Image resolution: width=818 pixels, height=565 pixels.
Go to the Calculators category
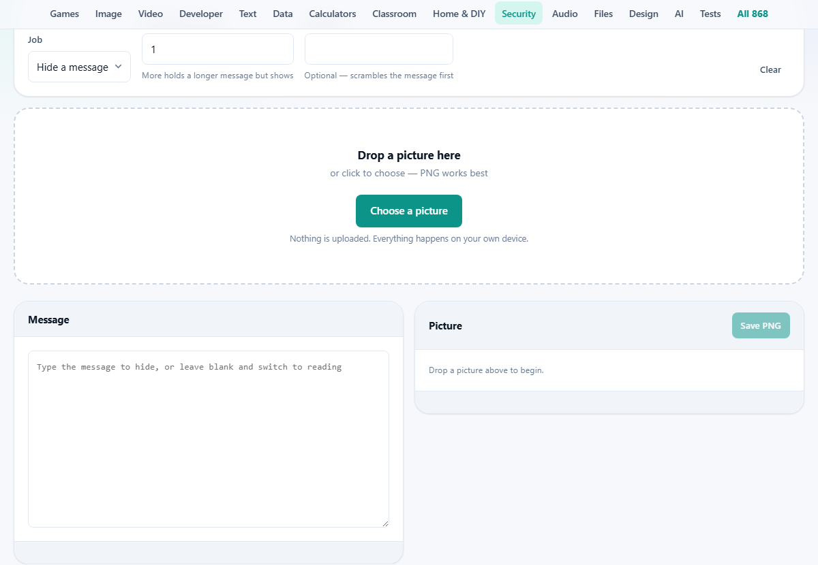click(333, 14)
